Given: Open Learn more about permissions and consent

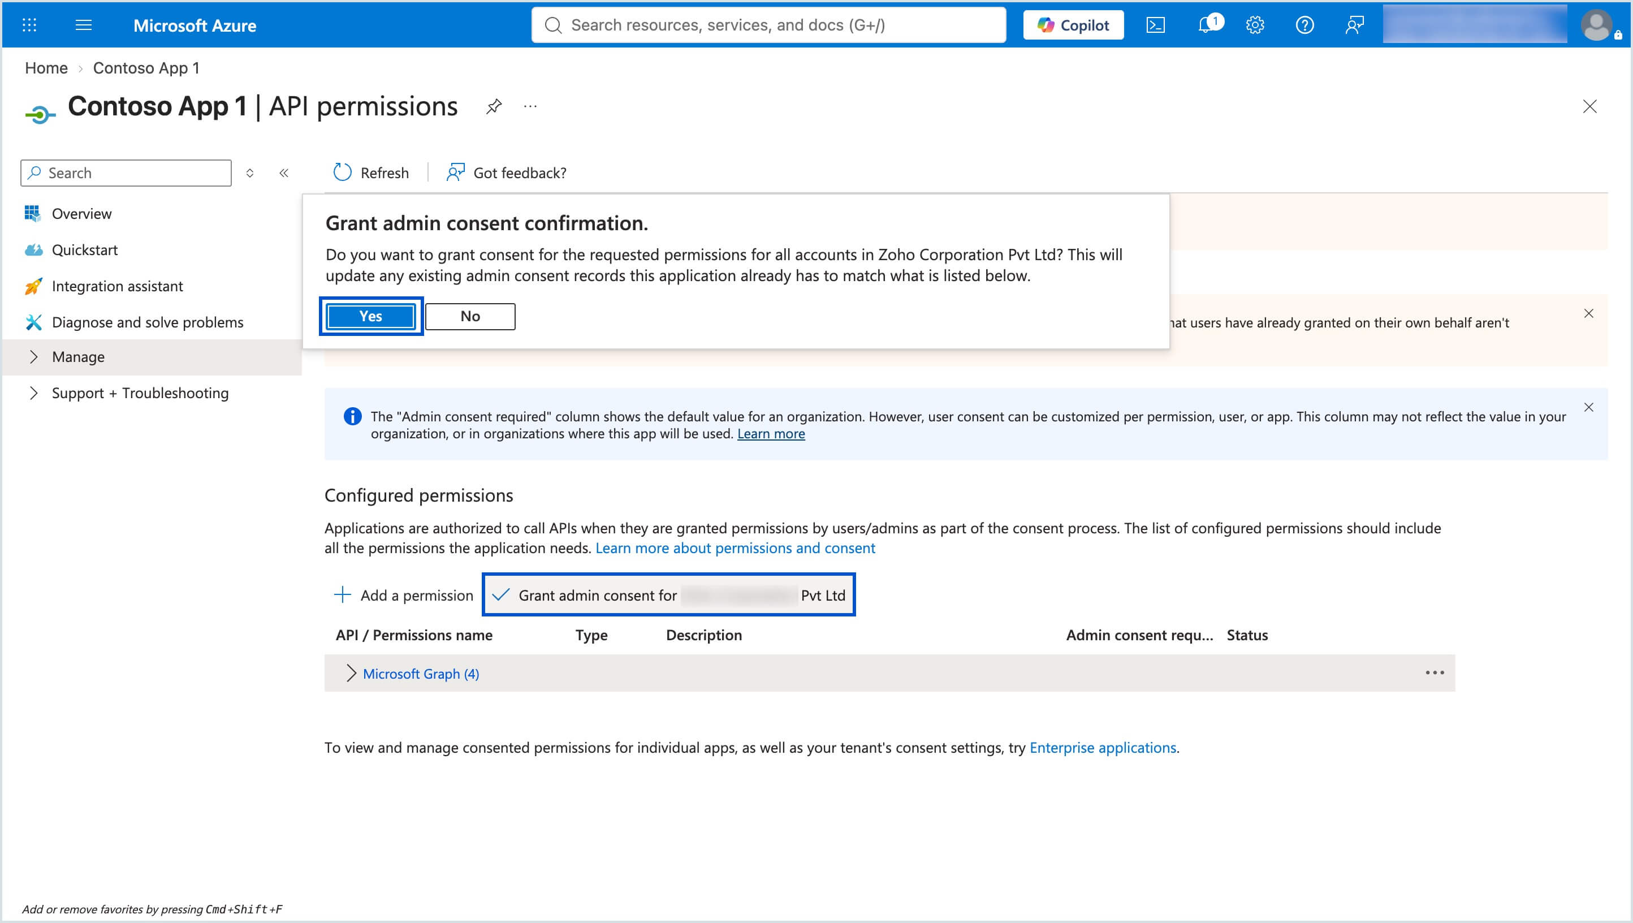Looking at the screenshot, I should [735, 547].
